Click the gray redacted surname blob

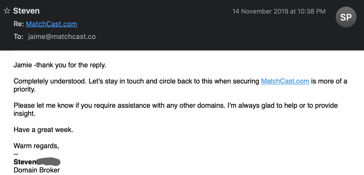point(48,161)
